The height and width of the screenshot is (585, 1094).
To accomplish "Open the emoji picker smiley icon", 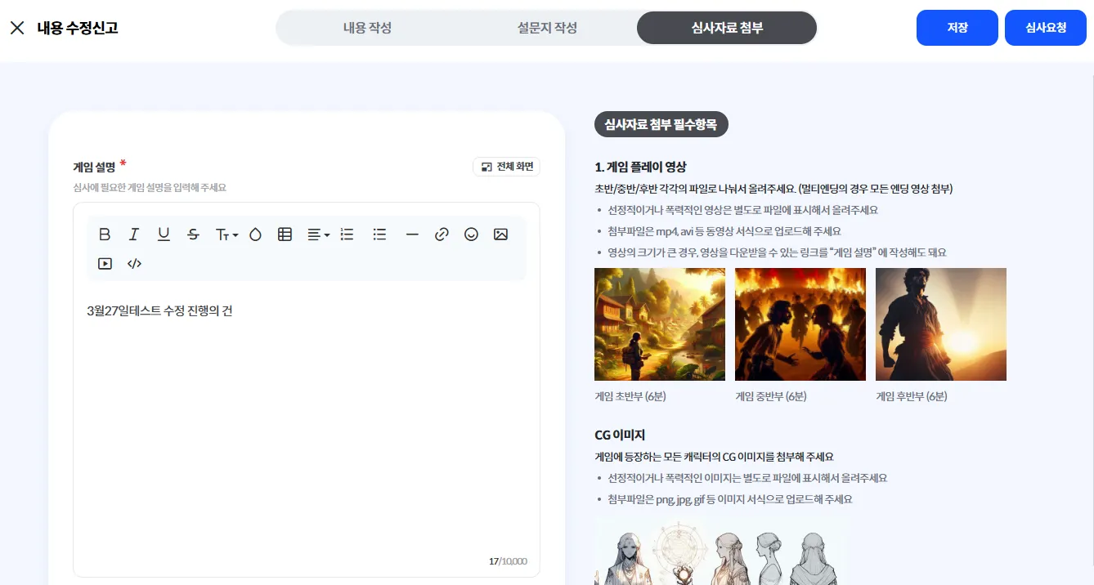I will point(471,234).
